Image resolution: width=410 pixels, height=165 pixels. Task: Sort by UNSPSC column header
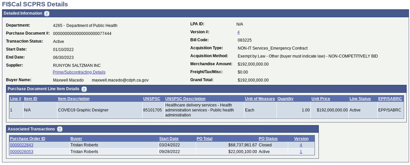pyautogui.click(x=152, y=99)
